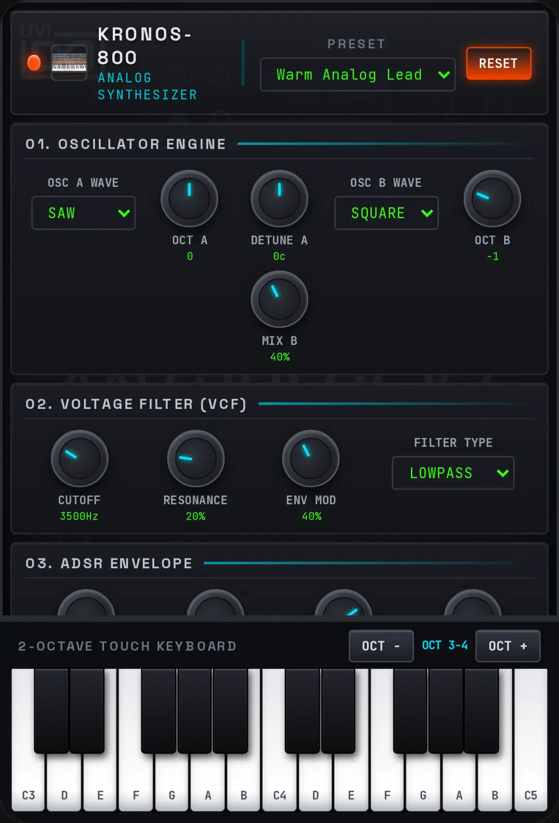Click the CUTOFF knob

[x=79, y=459]
